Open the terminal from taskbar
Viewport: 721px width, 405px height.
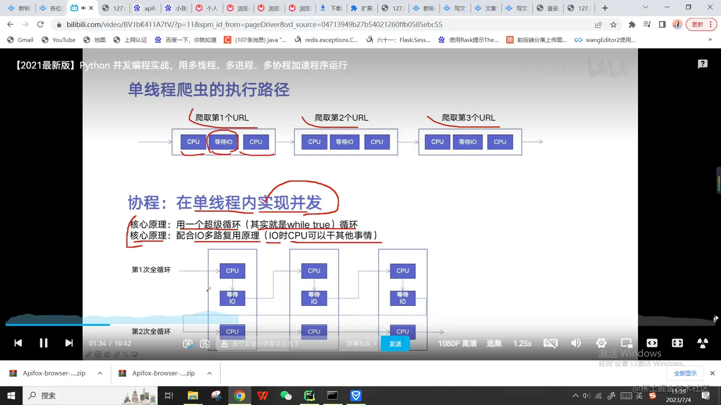(x=332, y=395)
